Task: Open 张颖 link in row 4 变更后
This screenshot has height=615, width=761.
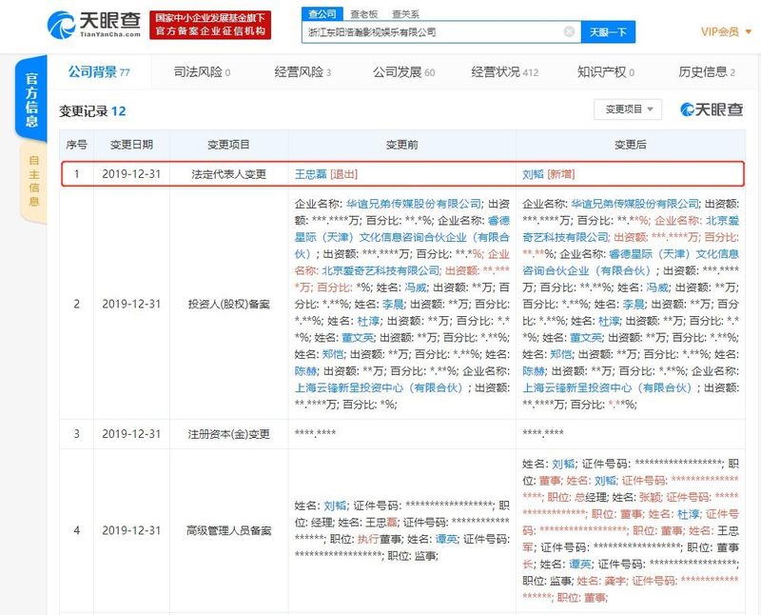Action: pyautogui.click(x=650, y=497)
